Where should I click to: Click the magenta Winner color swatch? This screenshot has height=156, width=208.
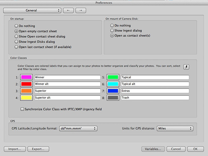(26, 77)
